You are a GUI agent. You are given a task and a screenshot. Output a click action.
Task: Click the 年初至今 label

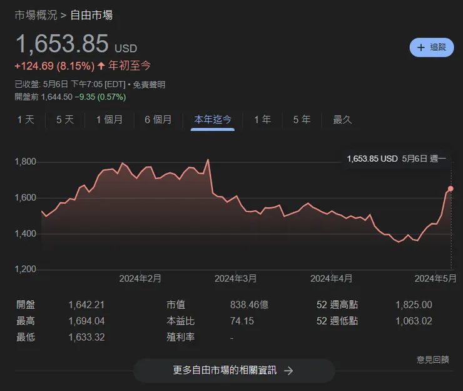click(x=130, y=66)
